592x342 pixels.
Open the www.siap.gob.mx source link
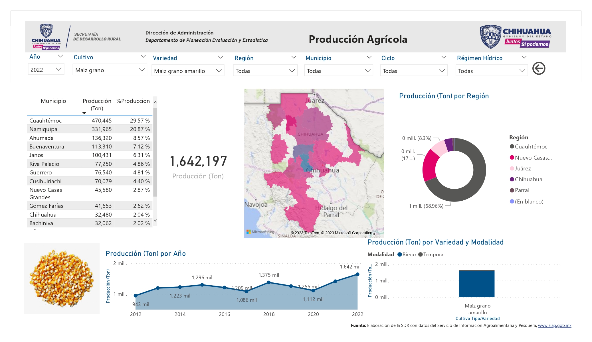[x=555, y=325]
